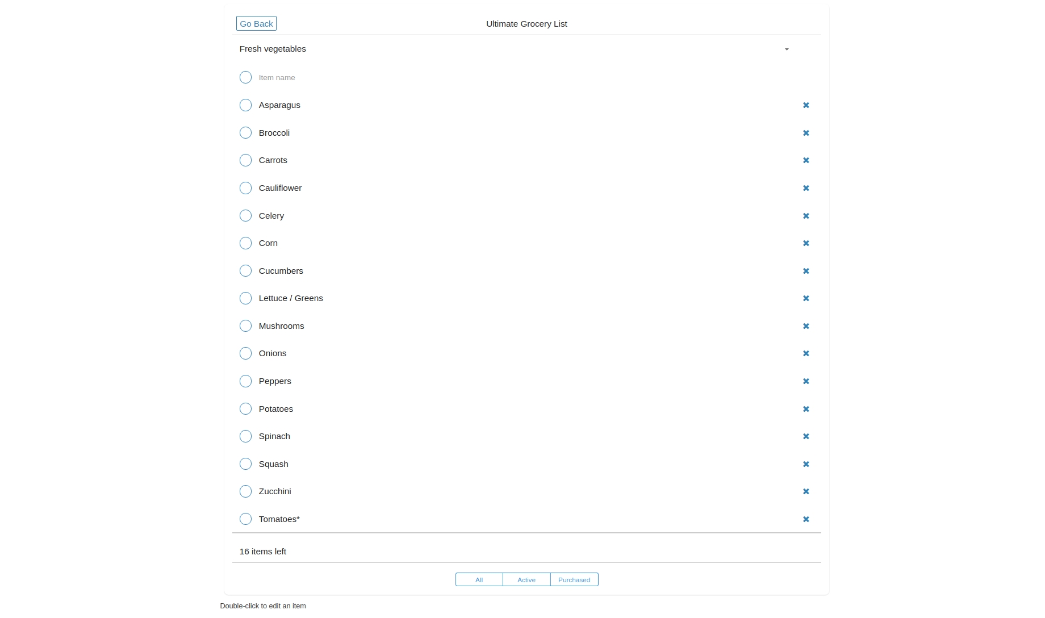Mark Potatoes as purchased
The image size is (1045, 618).
point(245,409)
